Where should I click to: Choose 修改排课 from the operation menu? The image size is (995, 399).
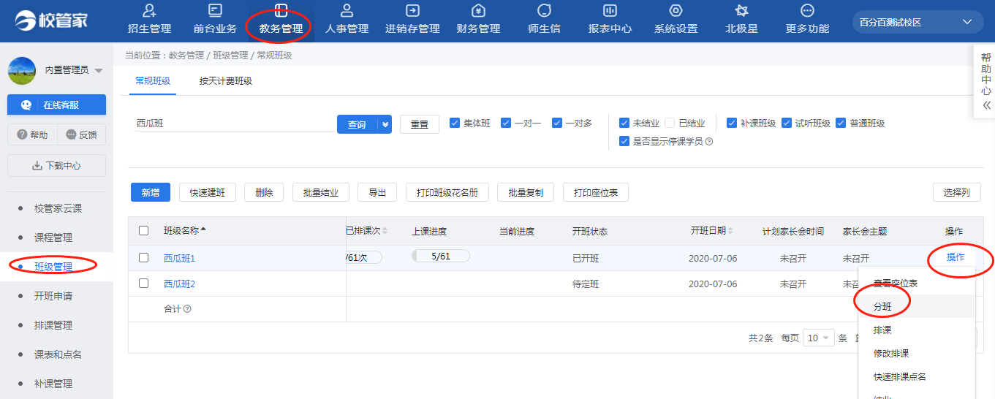[917, 354]
